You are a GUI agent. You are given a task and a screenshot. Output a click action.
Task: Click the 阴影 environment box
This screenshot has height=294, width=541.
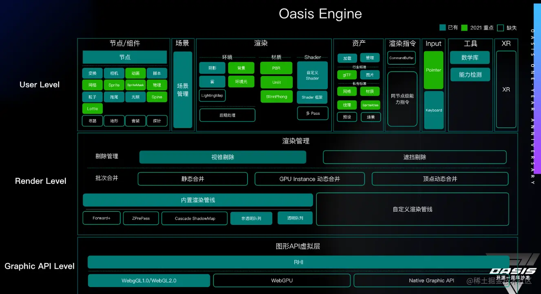pyautogui.click(x=212, y=68)
